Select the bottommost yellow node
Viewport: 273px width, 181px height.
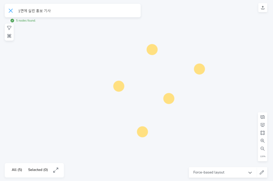point(142,132)
